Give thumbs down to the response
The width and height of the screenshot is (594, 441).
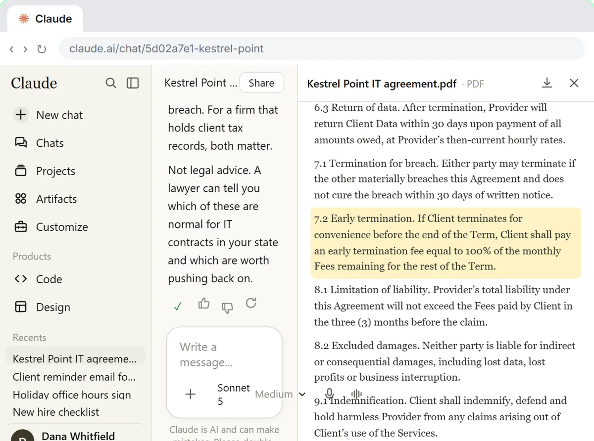coord(227,308)
